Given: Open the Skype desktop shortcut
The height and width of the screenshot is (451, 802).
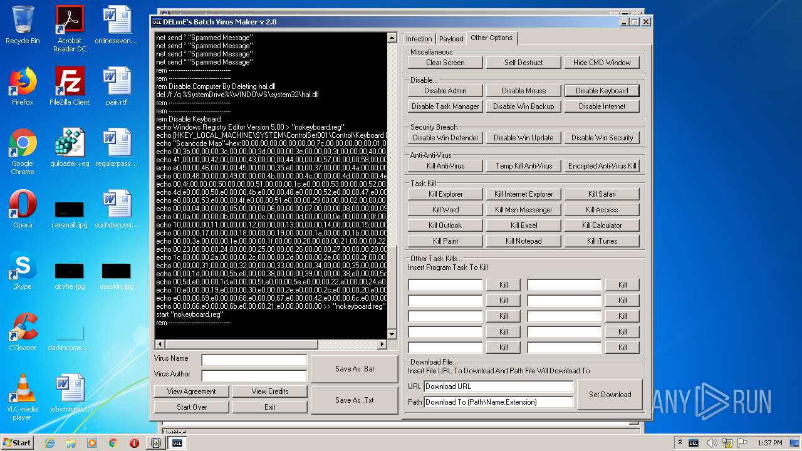Looking at the screenshot, I should click(23, 271).
